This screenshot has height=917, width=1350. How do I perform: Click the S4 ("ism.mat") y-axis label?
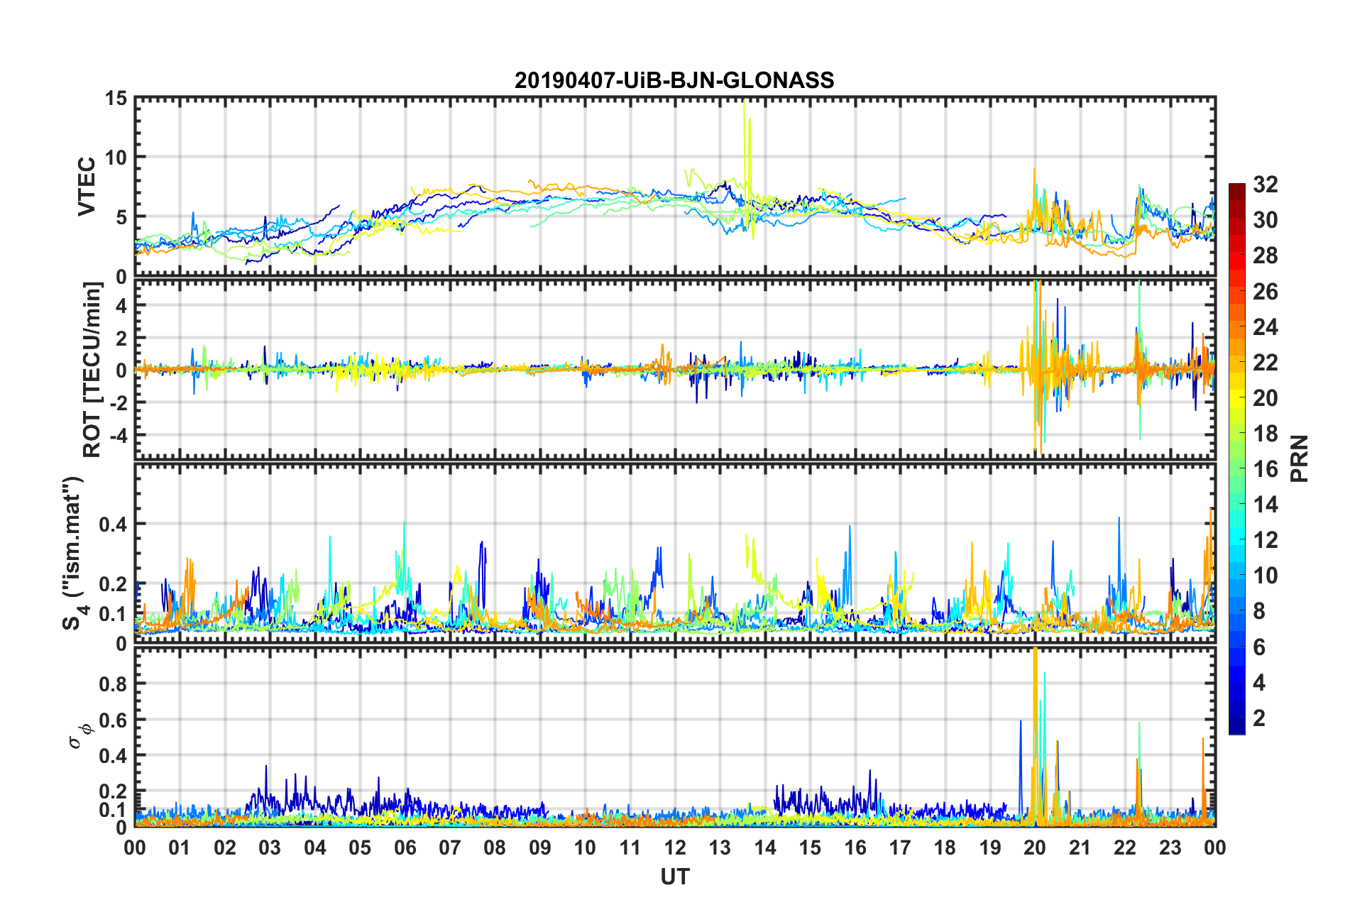click(73, 553)
